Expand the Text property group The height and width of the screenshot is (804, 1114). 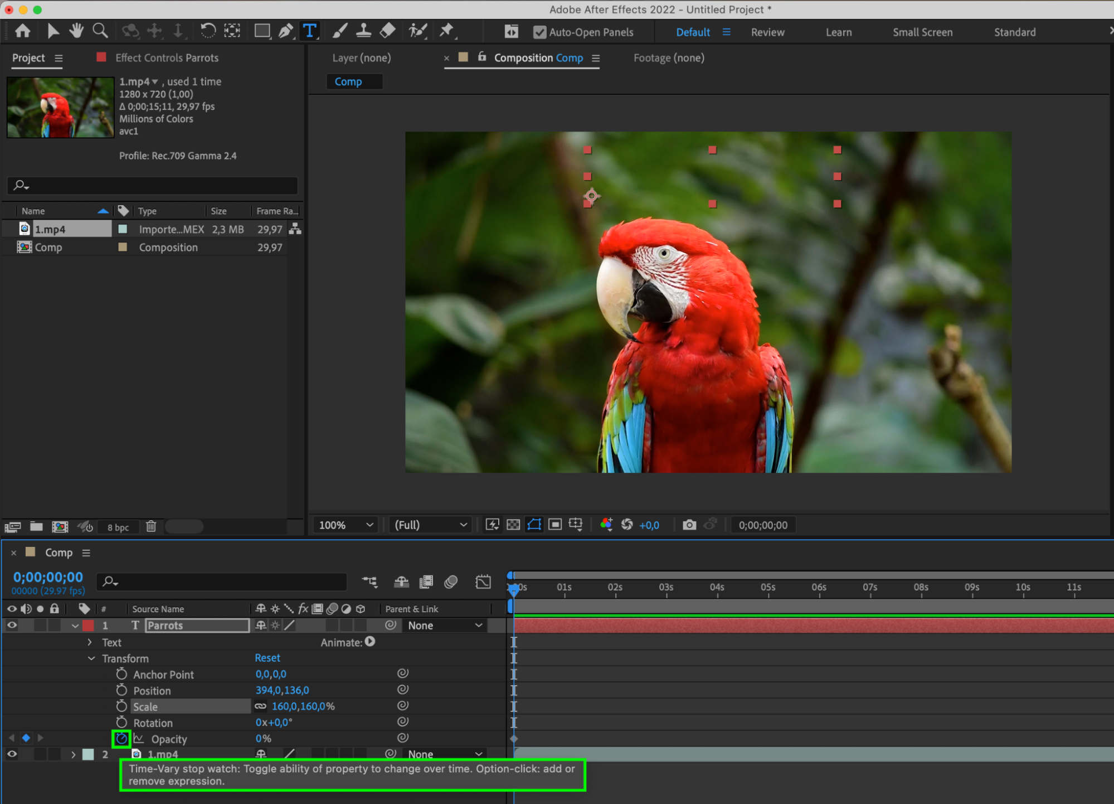click(x=90, y=642)
